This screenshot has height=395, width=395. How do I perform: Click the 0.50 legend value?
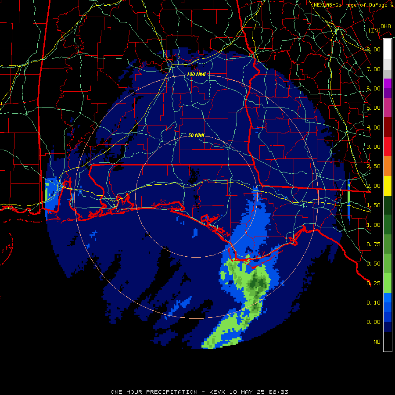[373, 264]
